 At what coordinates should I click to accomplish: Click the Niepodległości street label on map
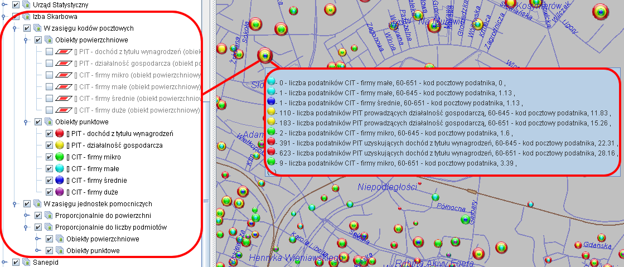pos(387,187)
